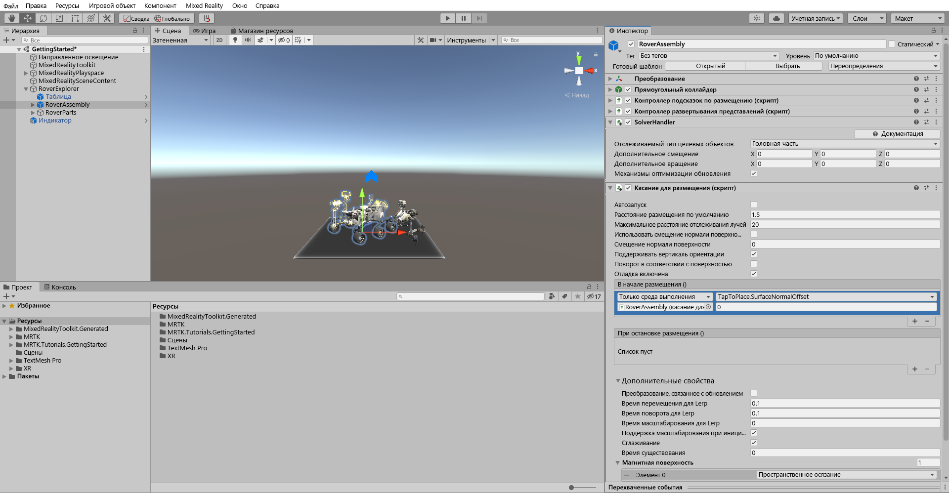This screenshot has height=493, width=949.
Task: Click the Документация button
Action: click(x=898, y=134)
